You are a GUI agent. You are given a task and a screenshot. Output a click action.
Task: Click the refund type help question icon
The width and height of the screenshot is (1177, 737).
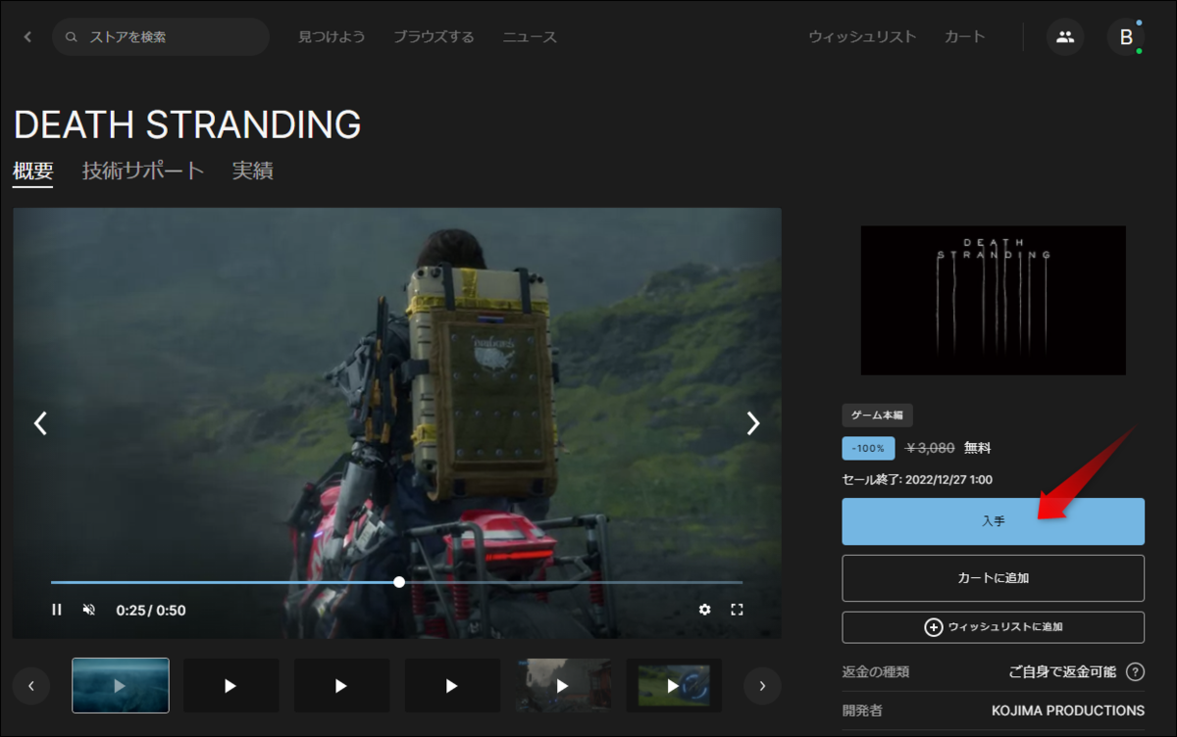click(1135, 672)
